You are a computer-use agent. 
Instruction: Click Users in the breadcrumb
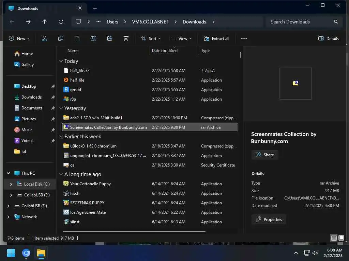click(x=112, y=22)
